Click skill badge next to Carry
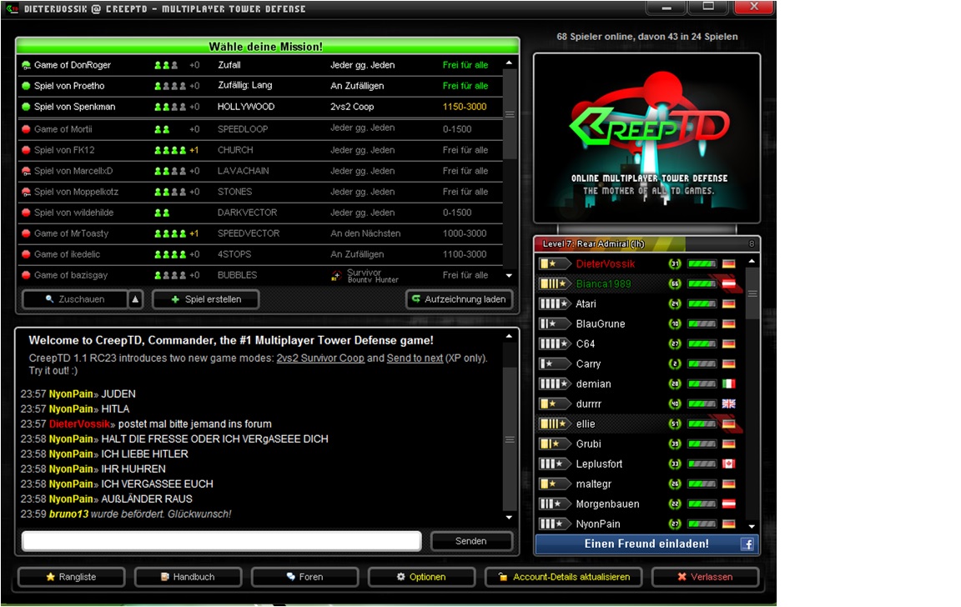The image size is (961, 607). (675, 364)
